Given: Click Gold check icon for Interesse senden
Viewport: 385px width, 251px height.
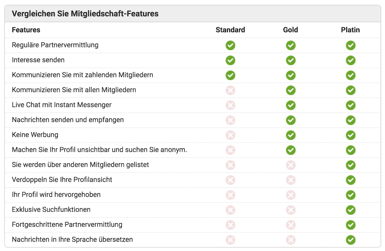Looking at the screenshot, I should [x=291, y=60].
